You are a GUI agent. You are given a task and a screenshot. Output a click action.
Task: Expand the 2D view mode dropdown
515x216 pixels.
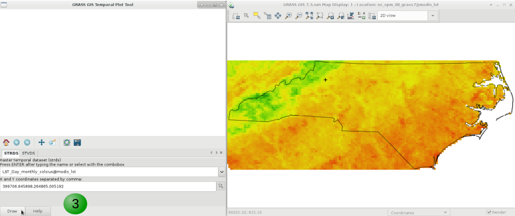point(433,15)
